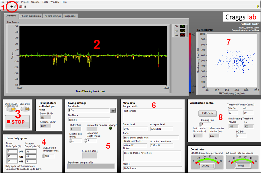The image size is (261, 173).
Task: Click the Experiment progress bar
Action: (x=91, y=166)
